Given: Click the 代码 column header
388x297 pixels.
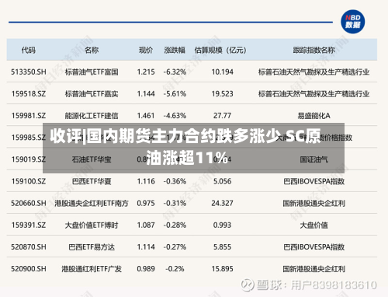Looking at the screenshot, I should coord(29,50).
